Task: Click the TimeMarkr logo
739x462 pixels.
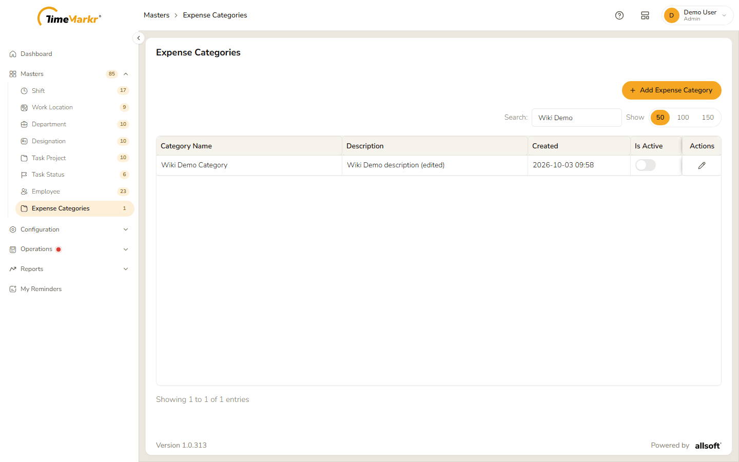Action: point(69,17)
